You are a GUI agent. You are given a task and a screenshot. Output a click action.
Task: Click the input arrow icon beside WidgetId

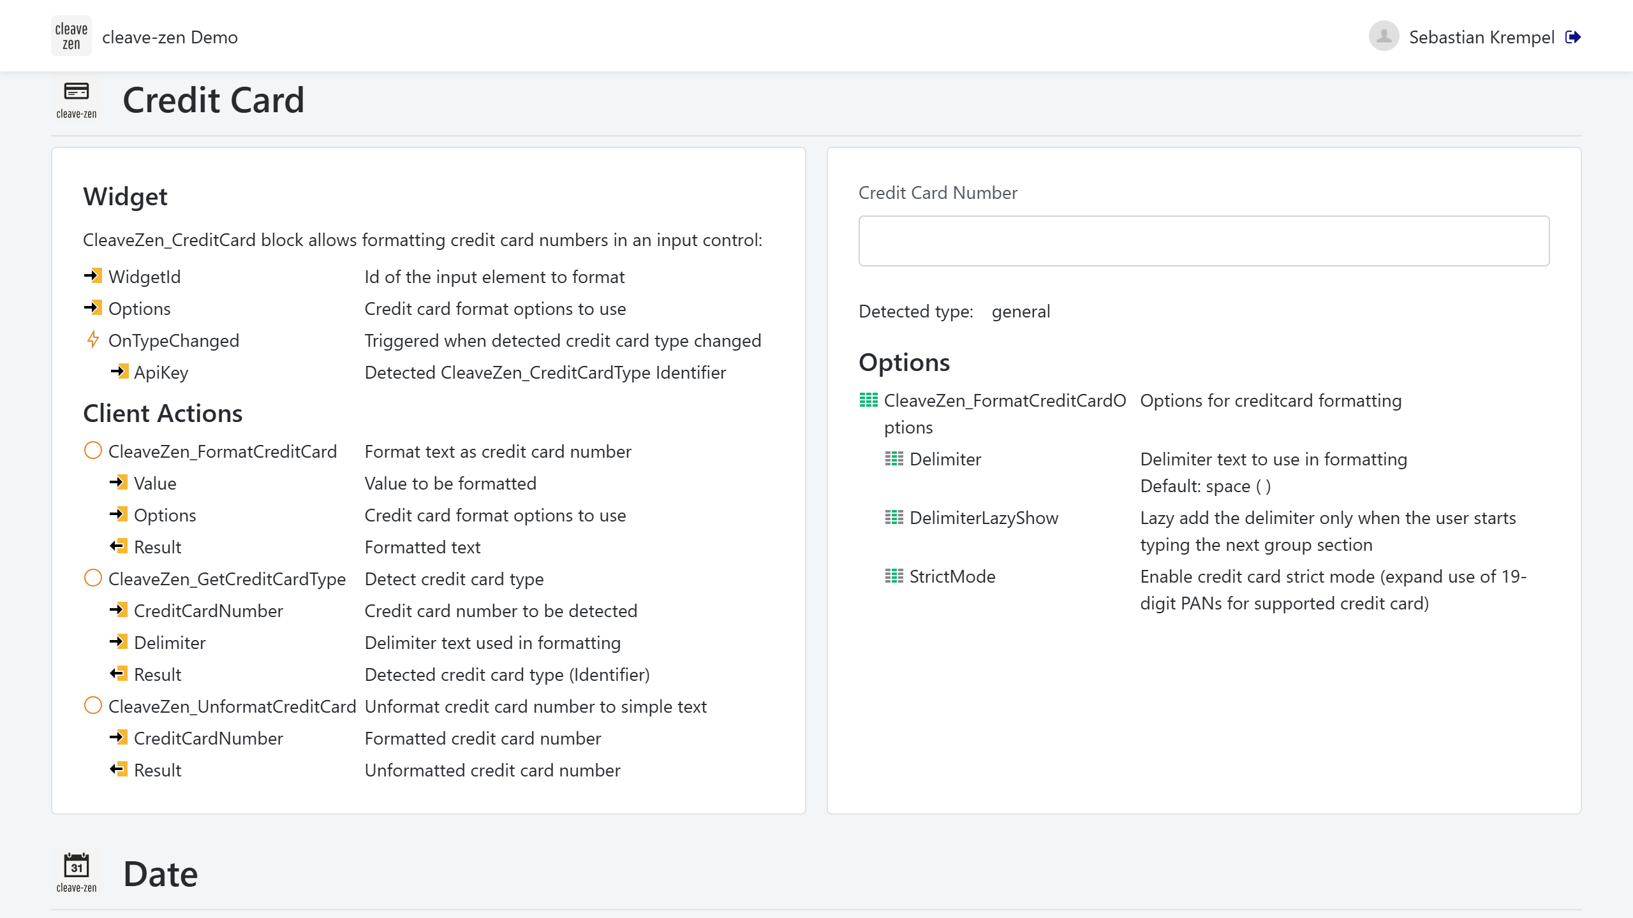(x=93, y=276)
